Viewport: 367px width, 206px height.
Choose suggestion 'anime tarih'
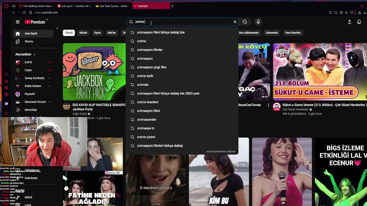(x=182, y=76)
